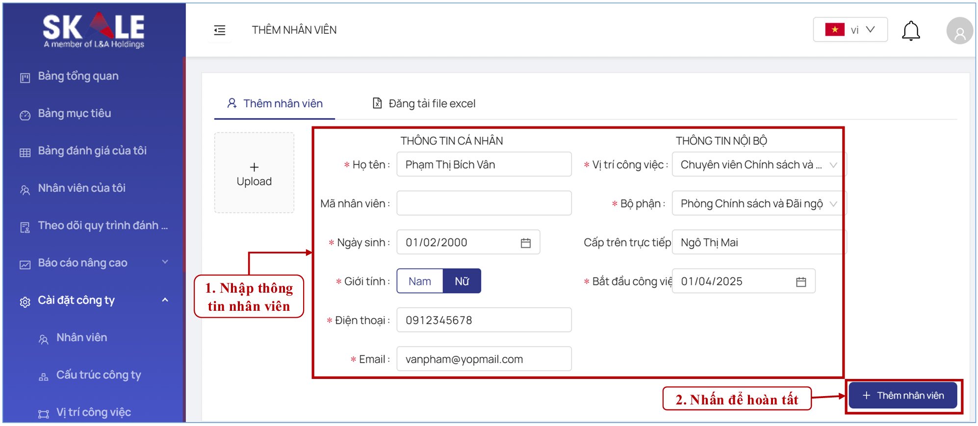Expand the Báo cáo nâng cao submenu
Viewport: 978px width, 426px height.
point(165,262)
